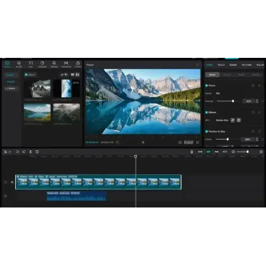
Task: Select Import in the left sidebar
Action: point(11,82)
